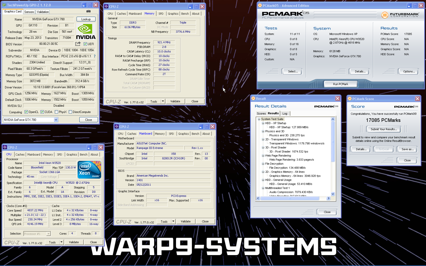426x266 pixels.
Task: Click Save as button in PCMark Score
Action: point(407,149)
